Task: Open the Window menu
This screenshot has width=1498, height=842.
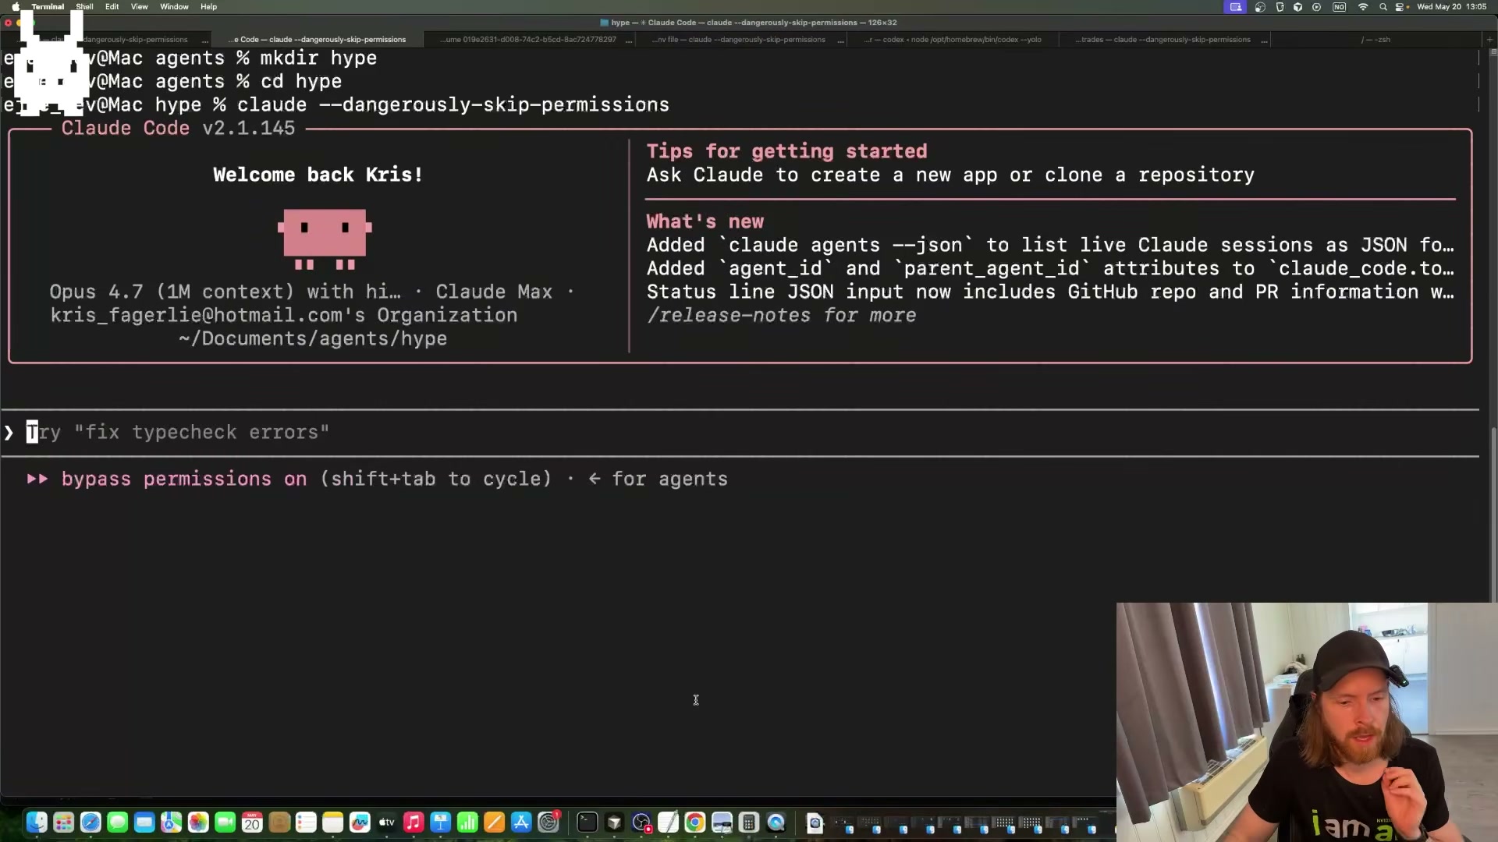Action: 174,6
